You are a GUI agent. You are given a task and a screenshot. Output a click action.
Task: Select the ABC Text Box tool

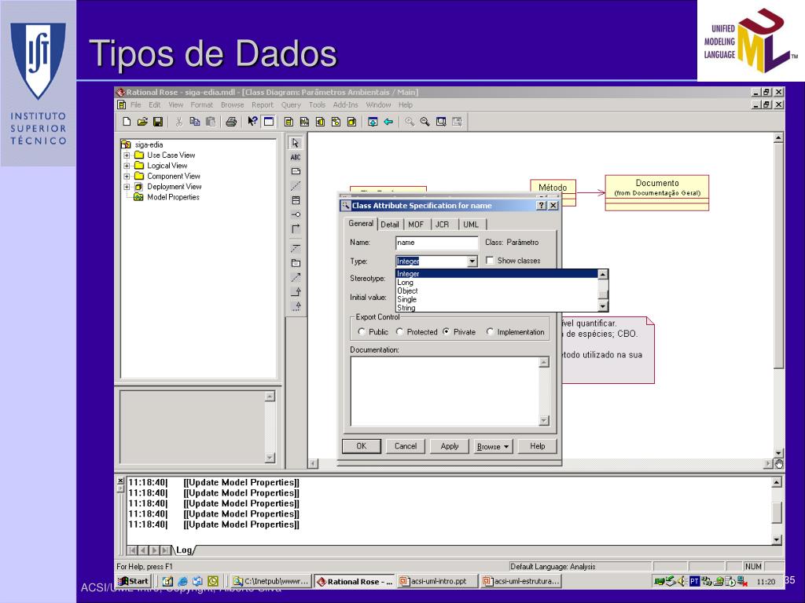point(296,157)
